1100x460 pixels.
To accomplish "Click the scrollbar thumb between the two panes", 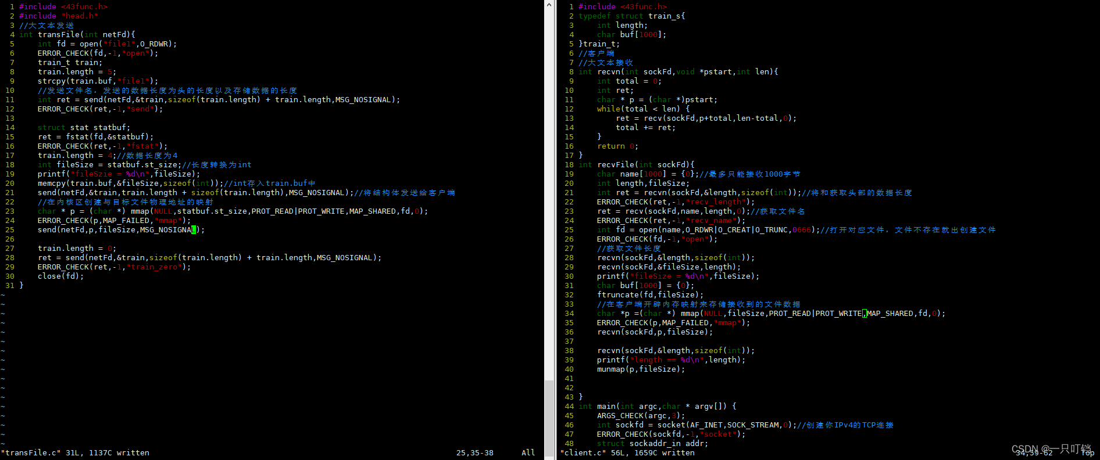I will [549, 419].
